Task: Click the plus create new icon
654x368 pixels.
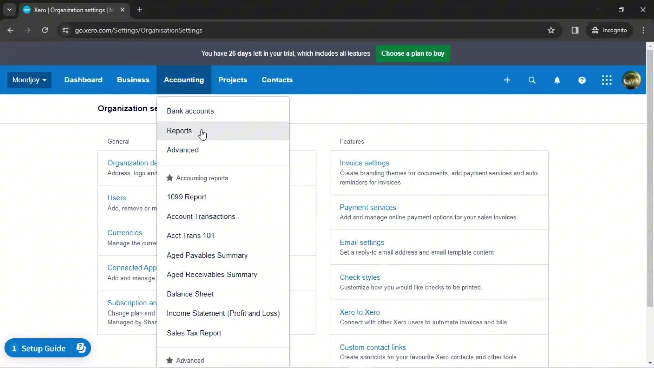Action: 507,80
